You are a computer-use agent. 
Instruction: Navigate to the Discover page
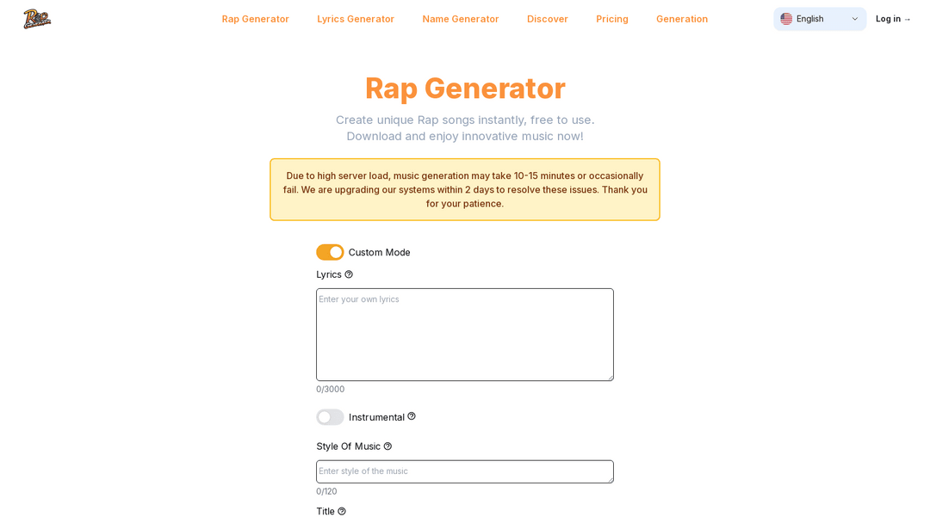(x=548, y=19)
